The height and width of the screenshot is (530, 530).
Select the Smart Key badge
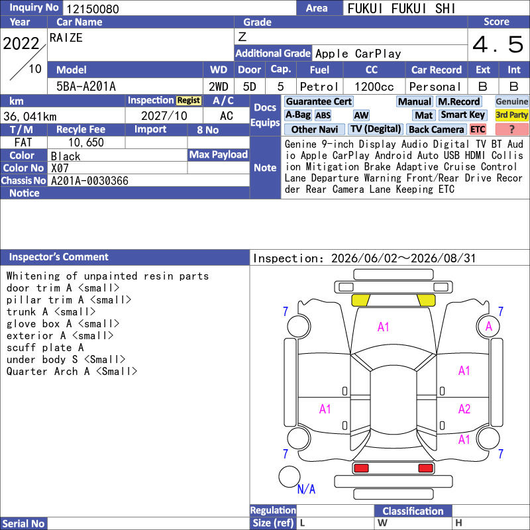(462, 115)
